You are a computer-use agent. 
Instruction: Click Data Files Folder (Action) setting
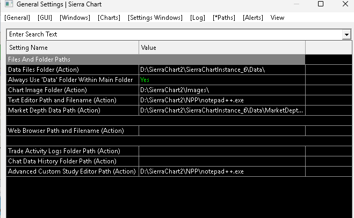click(x=44, y=70)
